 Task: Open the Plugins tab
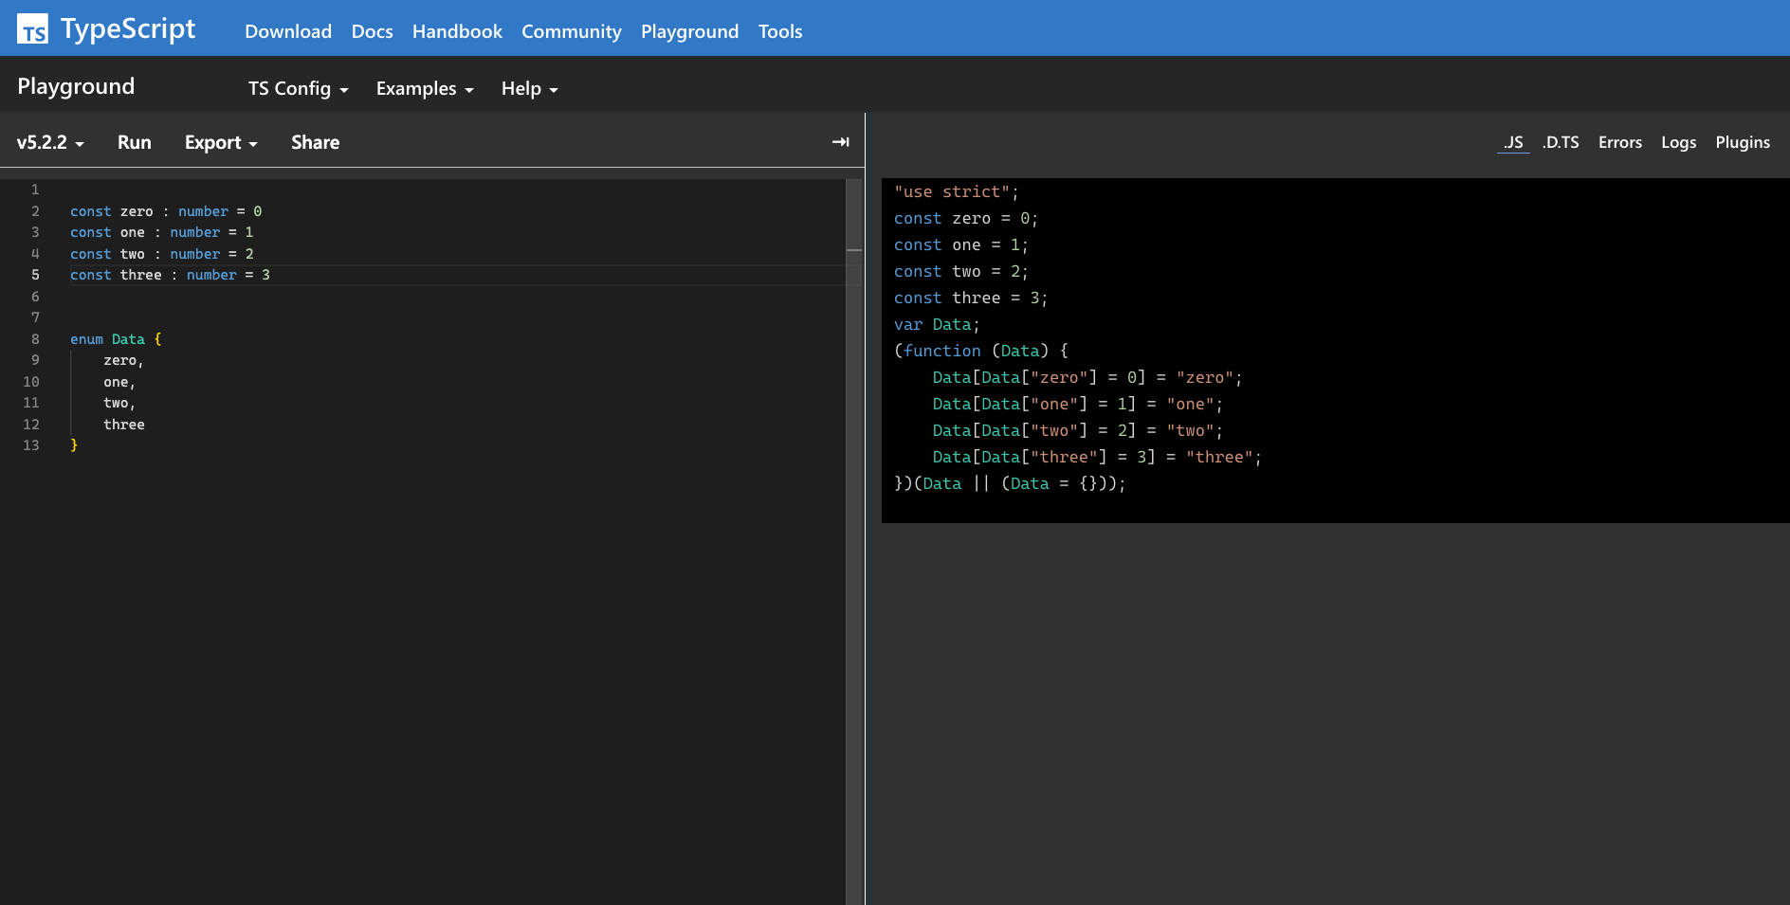click(1743, 142)
